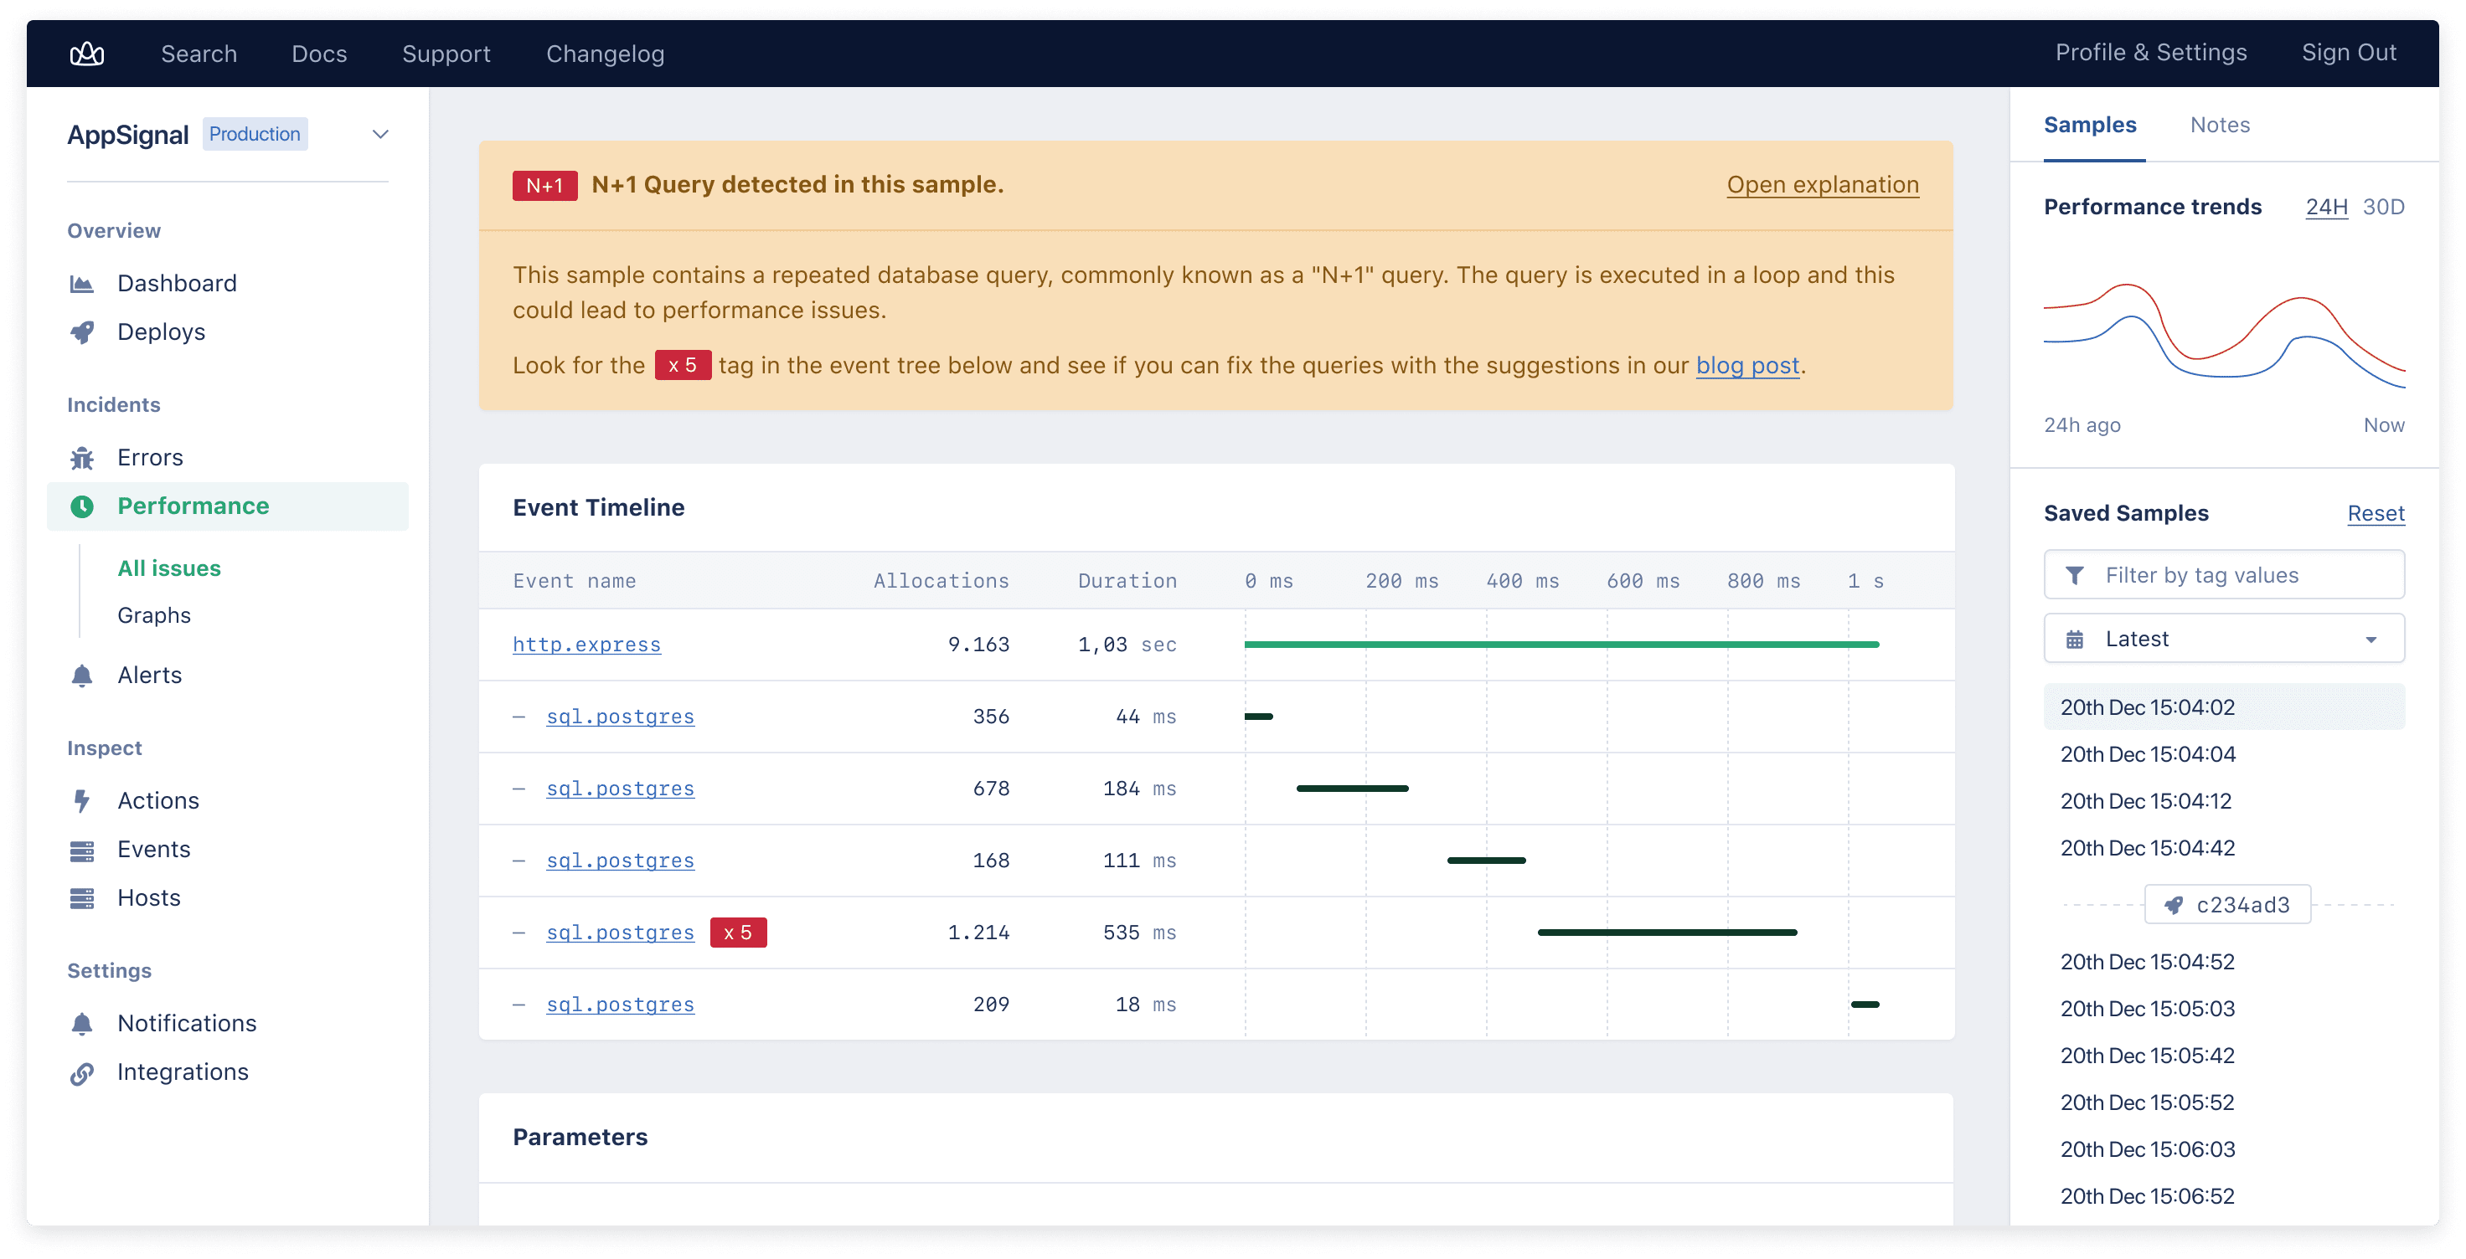Click the Dashboard chart icon
2466x1259 pixels.
82,284
